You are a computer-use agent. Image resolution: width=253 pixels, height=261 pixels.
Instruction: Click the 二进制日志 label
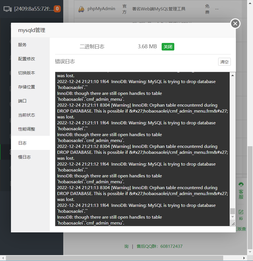pos(92,46)
